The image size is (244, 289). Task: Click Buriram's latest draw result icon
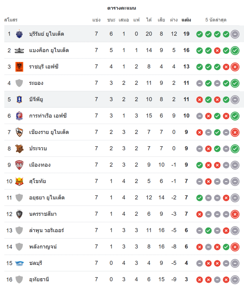pyautogui.click(x=235, y=34)
